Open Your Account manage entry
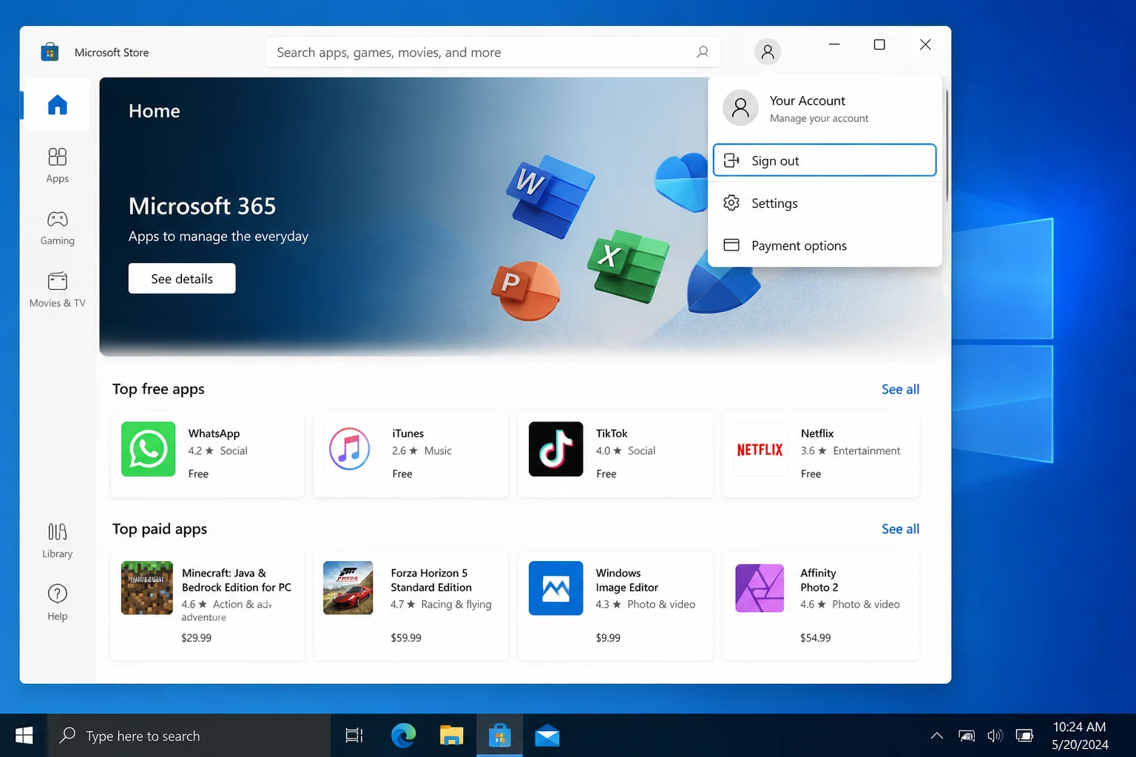1136x757 pixels. point(825,108)
